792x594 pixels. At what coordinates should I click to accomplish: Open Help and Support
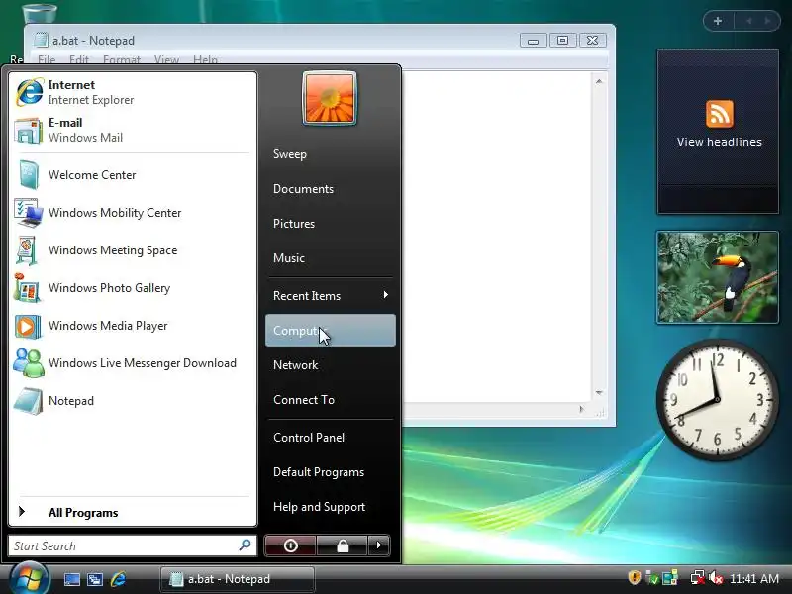(331, 507)
